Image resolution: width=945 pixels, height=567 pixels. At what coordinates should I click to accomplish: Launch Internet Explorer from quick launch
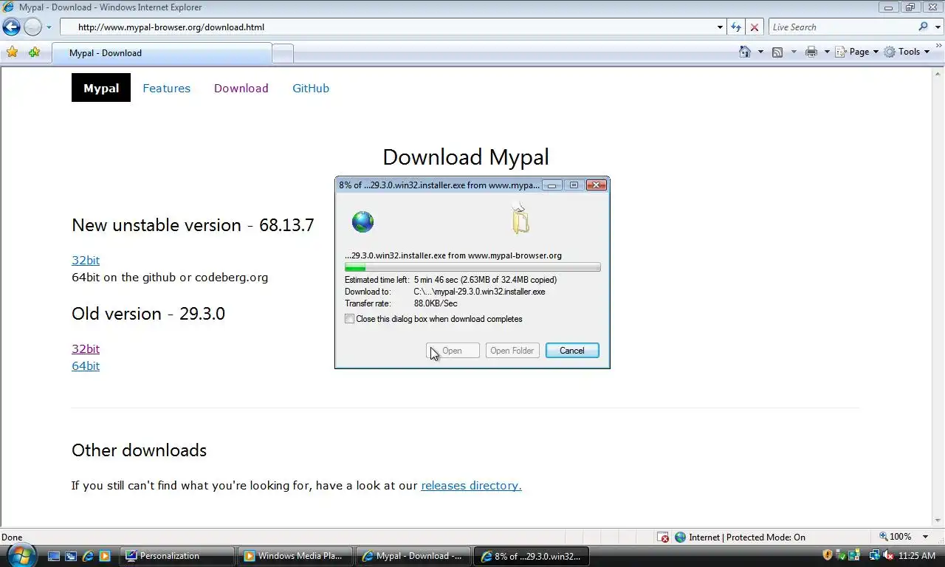88,556
